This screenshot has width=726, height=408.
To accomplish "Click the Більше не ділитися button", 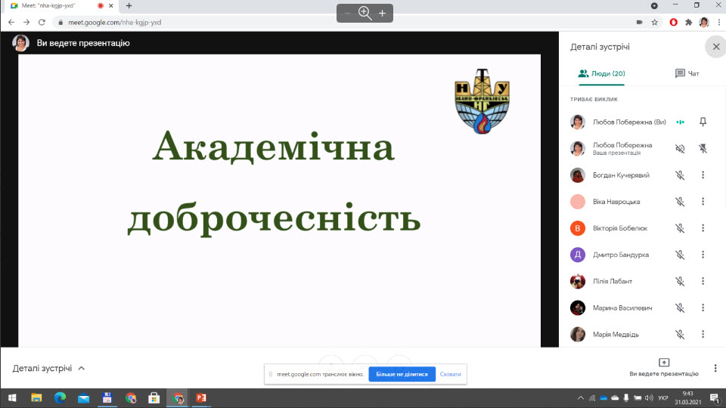I will point(402,374).
